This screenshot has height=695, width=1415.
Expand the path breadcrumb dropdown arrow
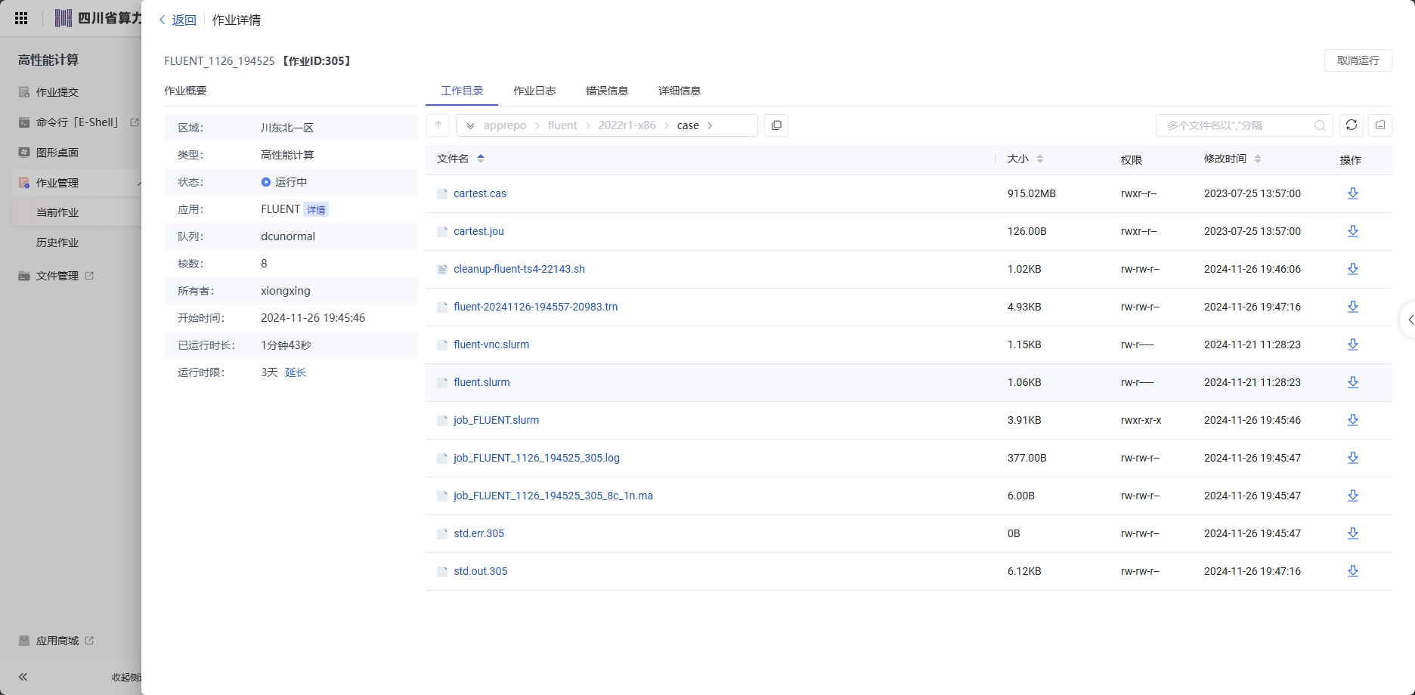470,125
